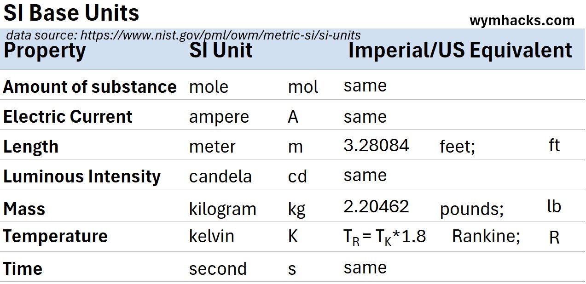
Task: Click the ft abbreviation cell
Action: [x=554, y=145]
